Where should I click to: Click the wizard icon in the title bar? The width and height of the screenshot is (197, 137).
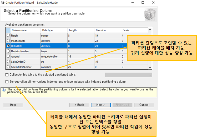3,3
